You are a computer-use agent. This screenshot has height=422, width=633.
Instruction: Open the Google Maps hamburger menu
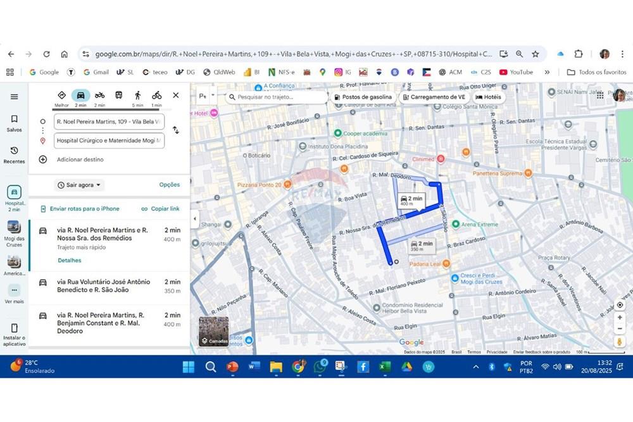[14, 97]
